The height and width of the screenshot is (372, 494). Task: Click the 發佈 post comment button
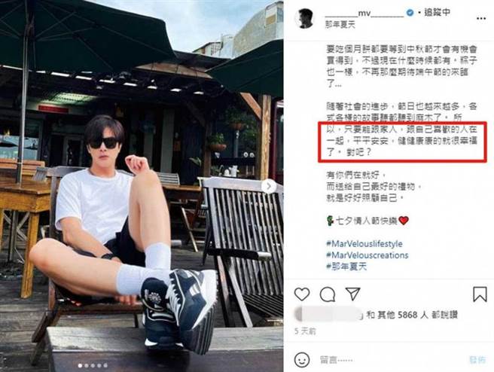pyautogui.click(x=477, y=360)
